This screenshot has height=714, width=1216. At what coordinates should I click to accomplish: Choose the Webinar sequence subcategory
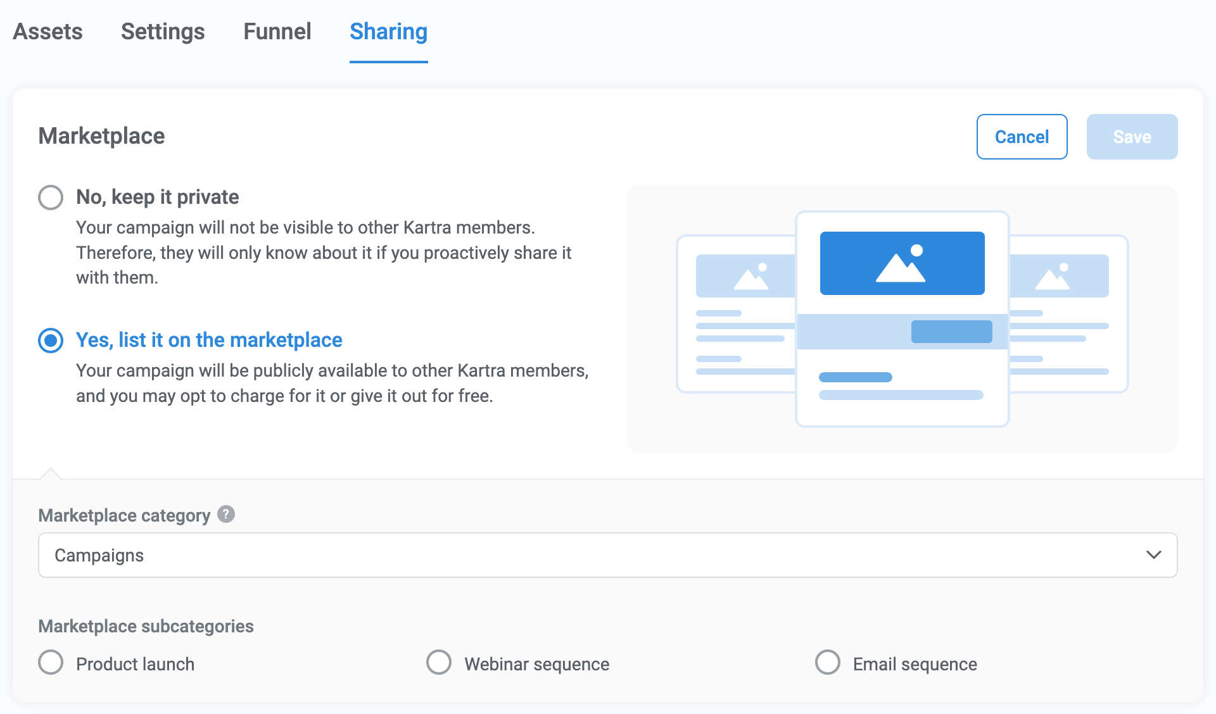coord(439,663)
